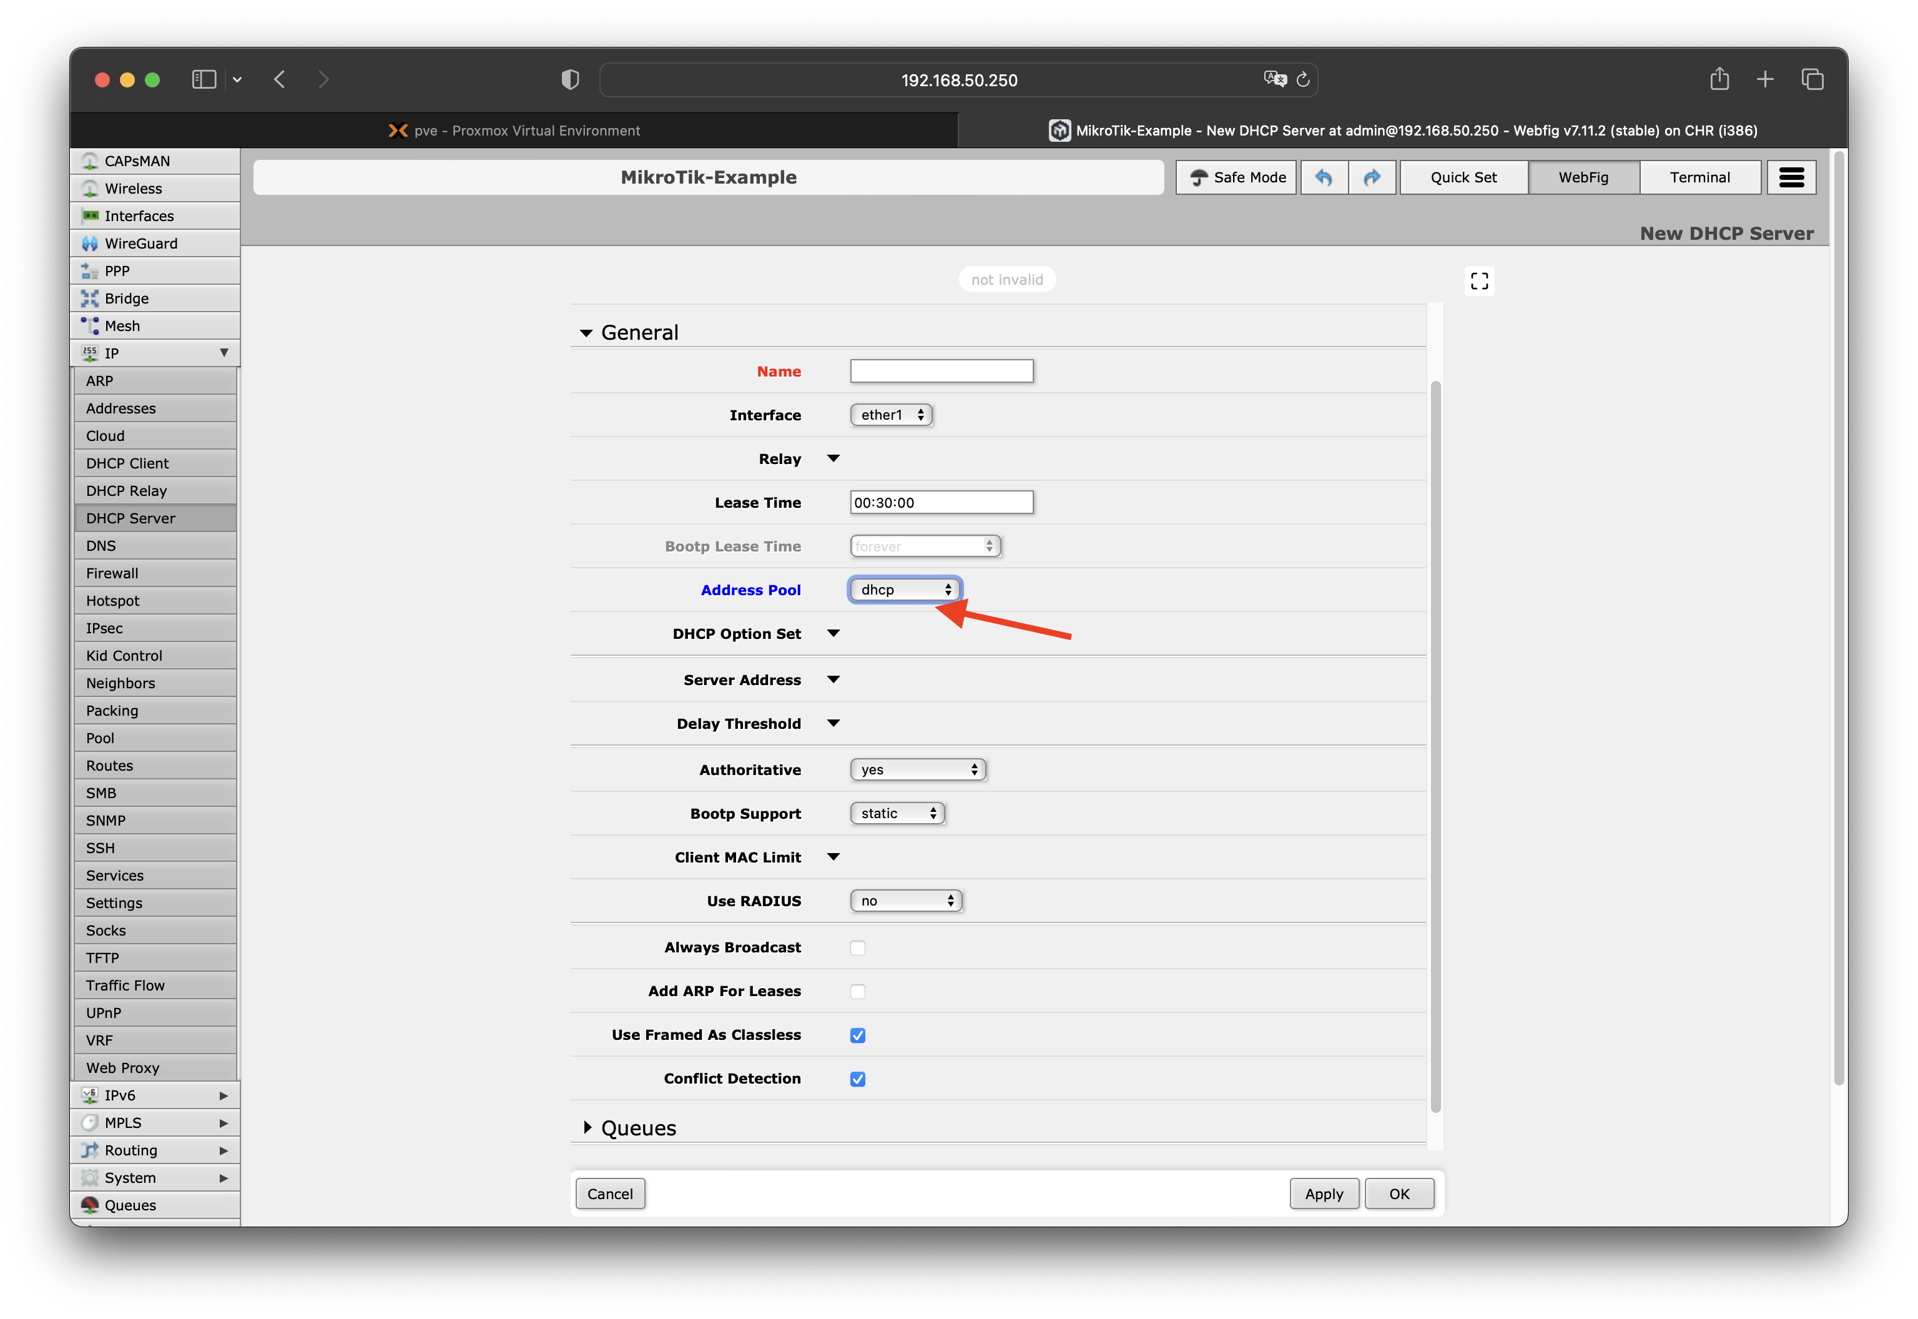
Task: Open the hamburger menu icon
Action: click(x=1791, y=178)
